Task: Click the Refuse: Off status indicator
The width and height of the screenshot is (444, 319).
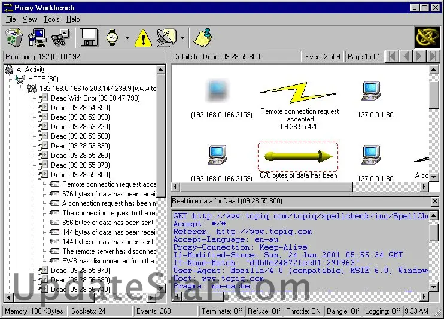Action: click(264, 311)
